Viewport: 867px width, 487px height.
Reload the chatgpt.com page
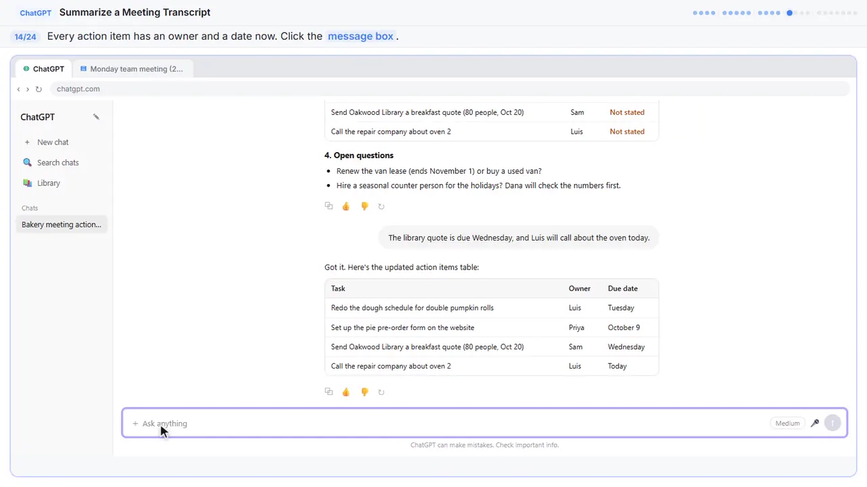pos(39,89)
